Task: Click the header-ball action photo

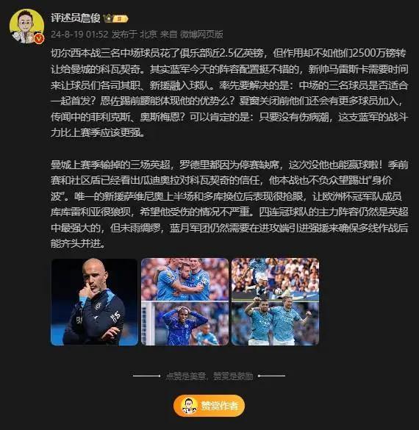Action: [275, 279]
